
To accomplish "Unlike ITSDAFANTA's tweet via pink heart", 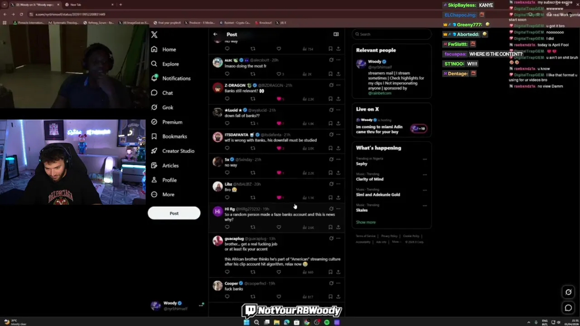I will click(x=279, y=148).
